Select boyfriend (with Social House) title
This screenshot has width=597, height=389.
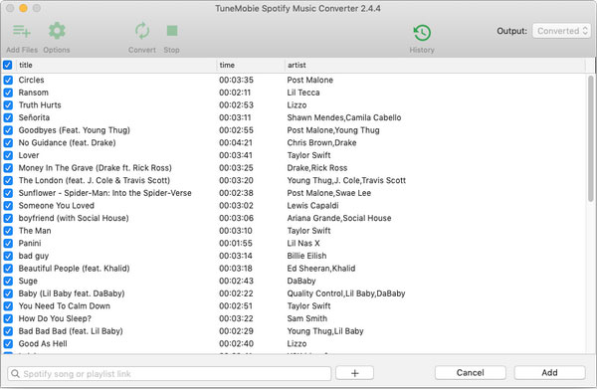coord(74,218)
